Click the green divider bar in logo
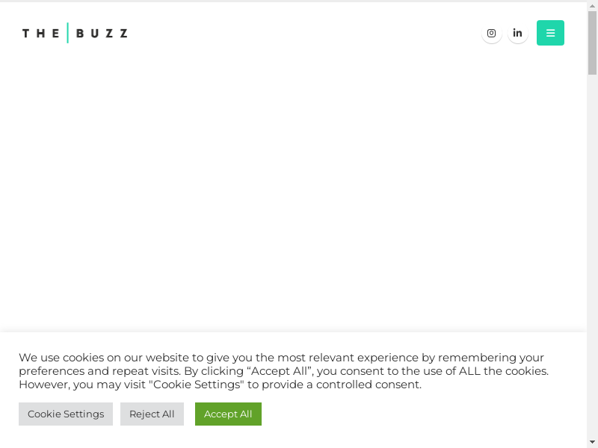The width and height of the screenshot is (598, 448). point(67,33)
